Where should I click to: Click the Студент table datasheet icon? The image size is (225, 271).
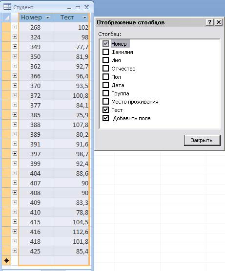[x=7, y=7]
